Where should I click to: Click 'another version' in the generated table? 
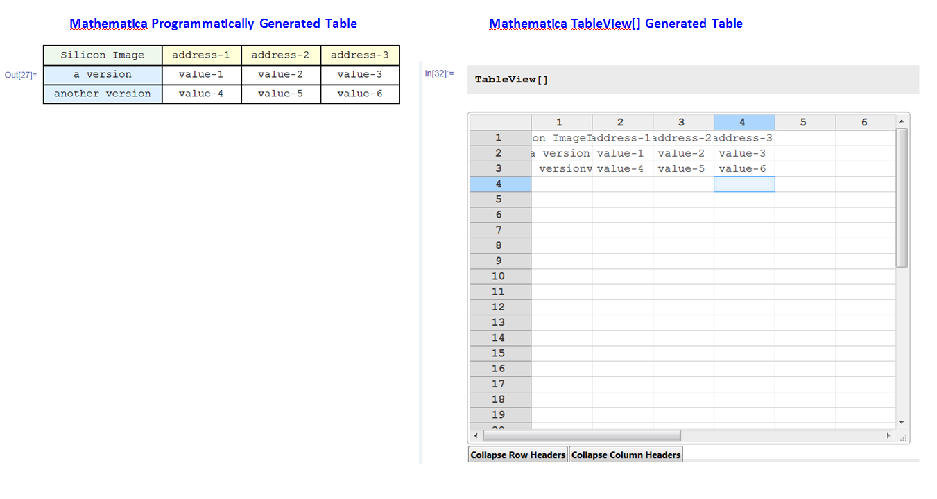(103, 94)
